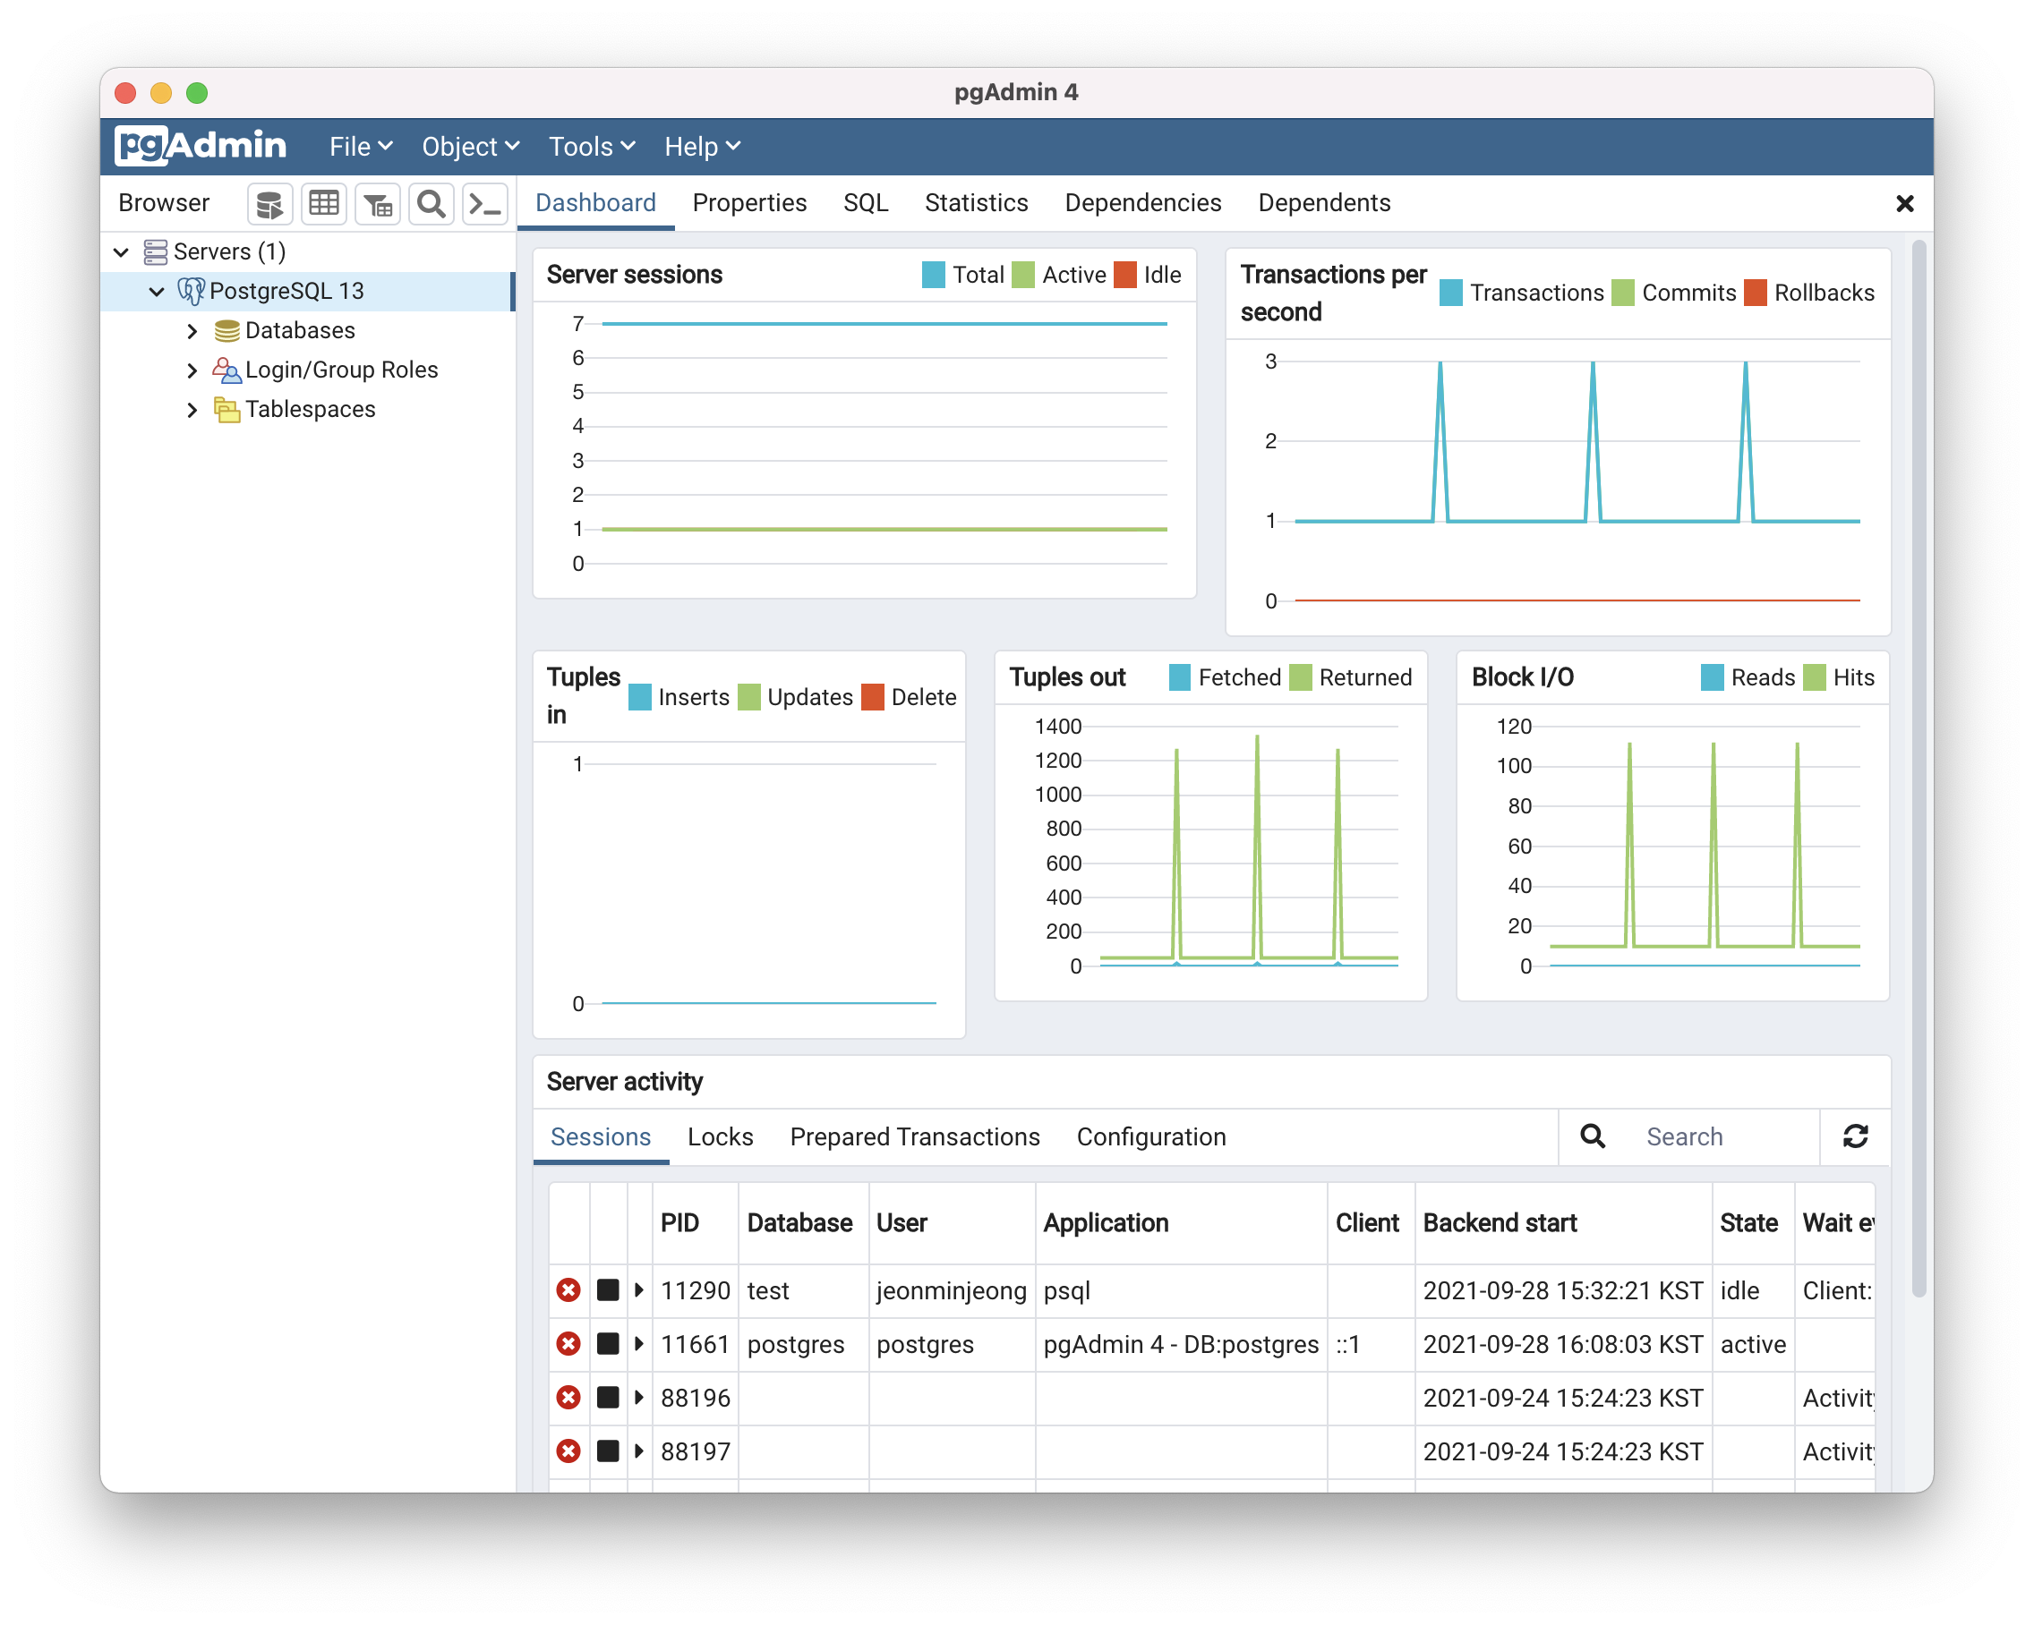The image size is (2034, 1625).
Task: Open the Tools menu
Action: coord(592,147)
